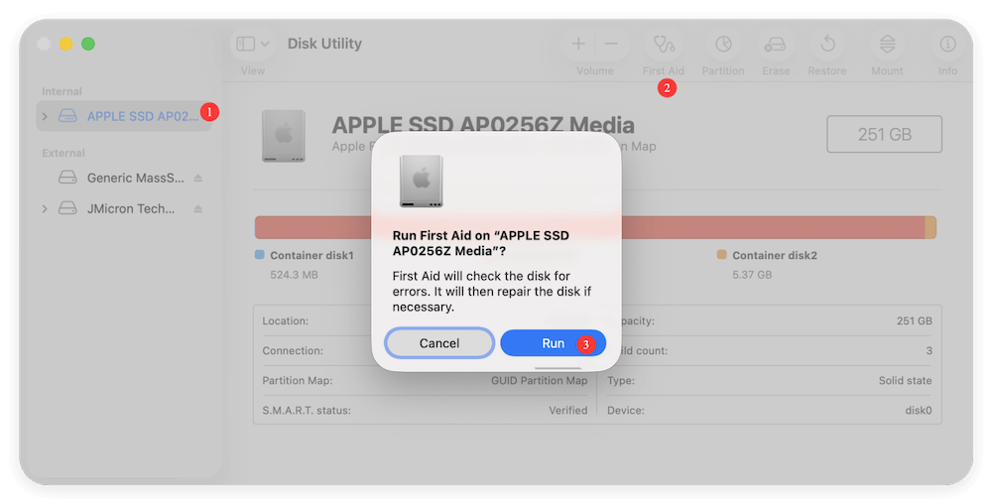Add a volume with plus button
This screenshot has width=992, height=504.
[578, 44]
